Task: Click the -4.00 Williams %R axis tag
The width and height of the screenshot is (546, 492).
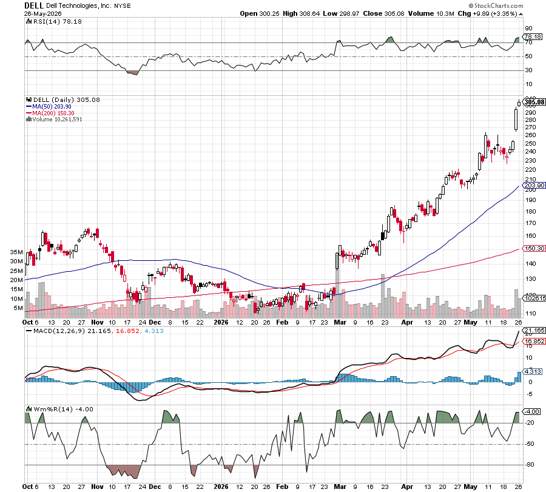Action: [531, 411]
